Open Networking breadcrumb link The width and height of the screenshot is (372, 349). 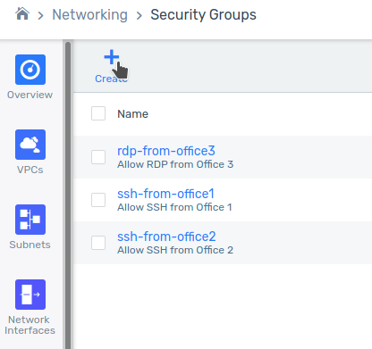tap(89, 15)
